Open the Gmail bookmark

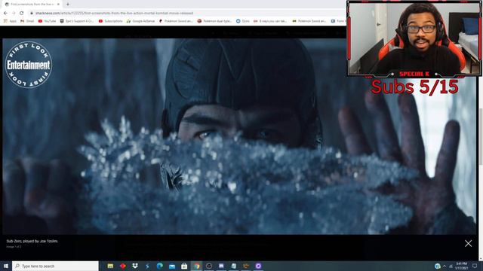pos(27,21)
